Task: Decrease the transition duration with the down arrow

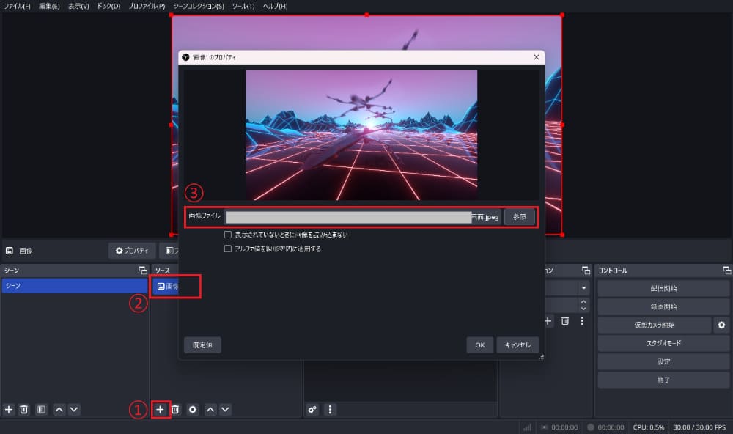Action: (x=583, y=309)
